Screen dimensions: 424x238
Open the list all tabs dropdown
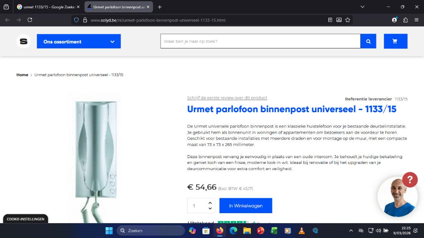[x=362, y=7]
